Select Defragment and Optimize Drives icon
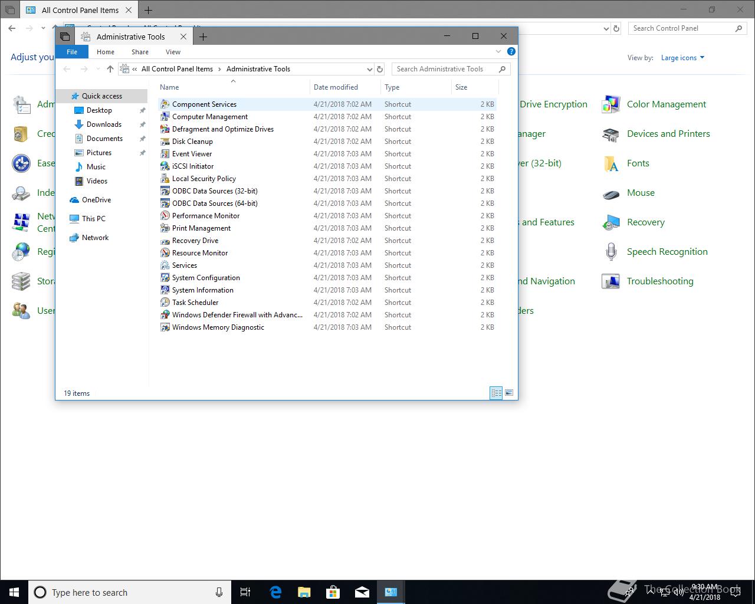 165,129
